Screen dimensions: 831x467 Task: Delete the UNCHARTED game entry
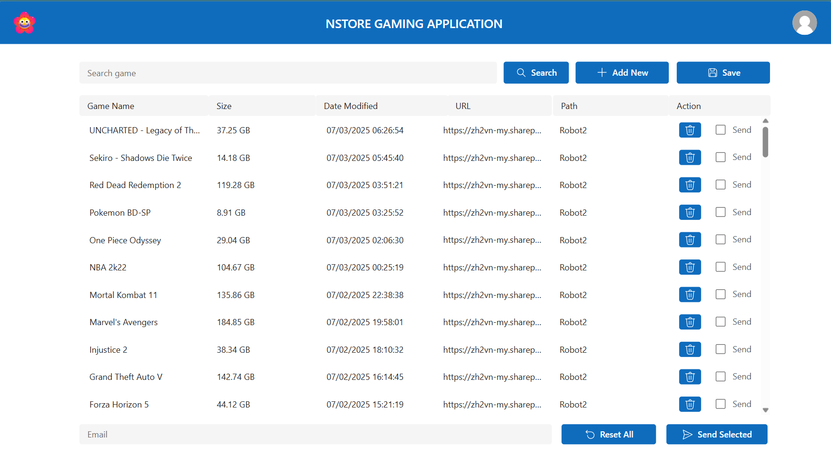click(690, 130)
